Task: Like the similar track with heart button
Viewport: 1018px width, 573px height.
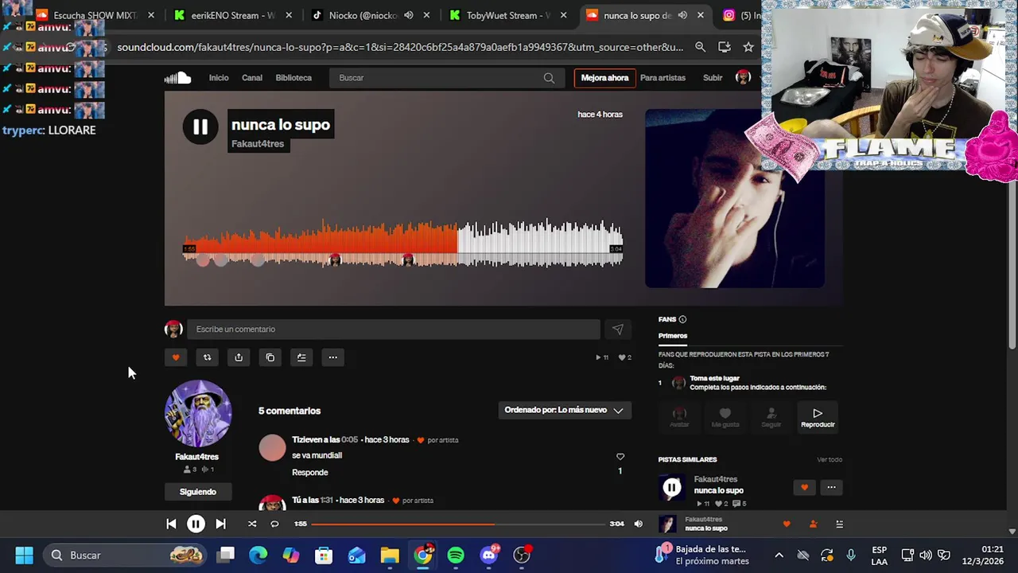Action: click(804, 487)
